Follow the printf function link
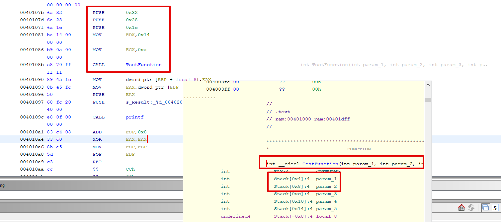Screen dimensions: 501x222 click(x=134, y=117)
